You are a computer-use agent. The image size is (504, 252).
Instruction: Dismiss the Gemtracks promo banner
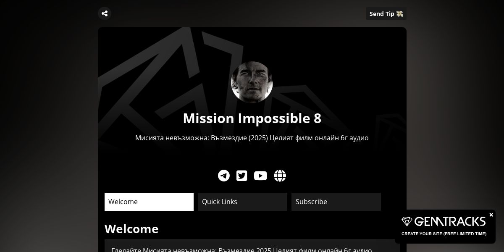[491, 215]
